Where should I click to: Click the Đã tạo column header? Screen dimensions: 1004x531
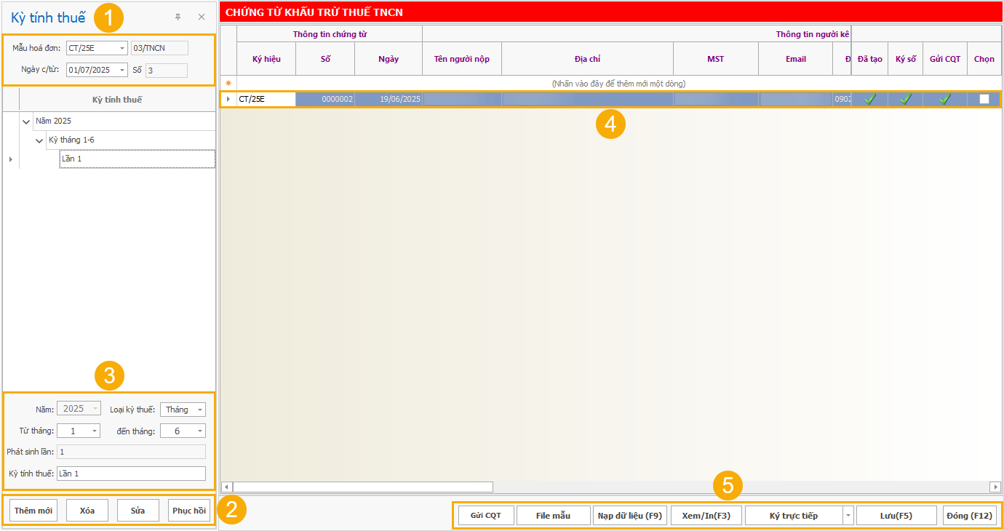869,59
